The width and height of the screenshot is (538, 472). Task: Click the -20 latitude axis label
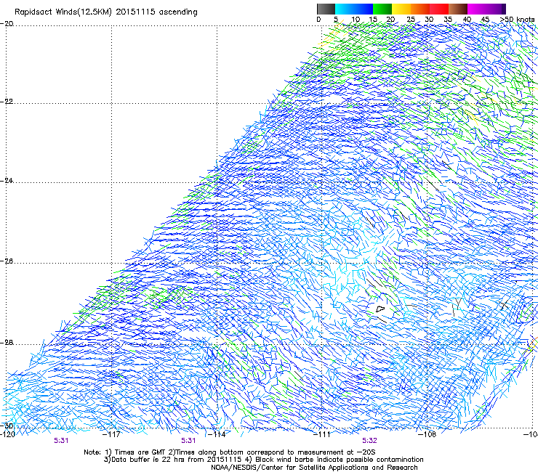7,24
